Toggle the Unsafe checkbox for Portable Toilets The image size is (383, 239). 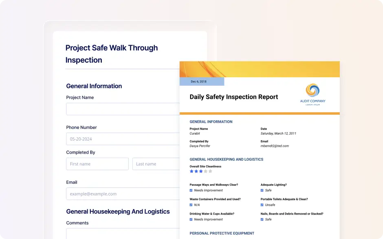click(262, 205)
